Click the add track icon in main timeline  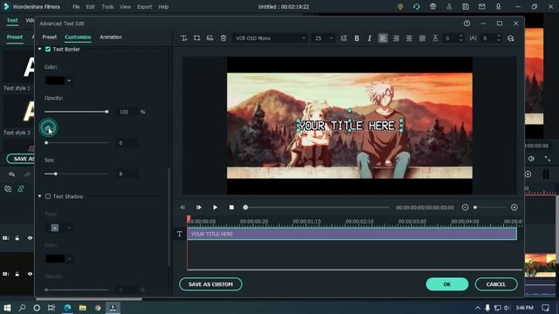click(8, 189)
